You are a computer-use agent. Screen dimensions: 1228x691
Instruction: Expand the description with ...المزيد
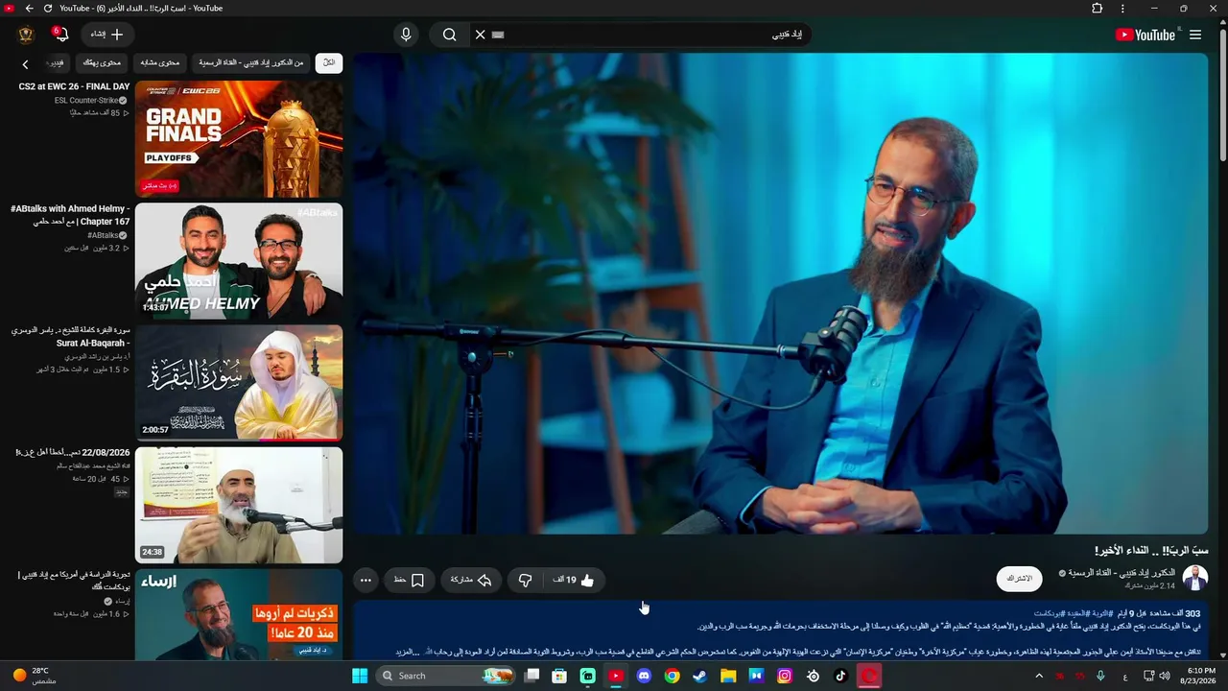(409, 652)
